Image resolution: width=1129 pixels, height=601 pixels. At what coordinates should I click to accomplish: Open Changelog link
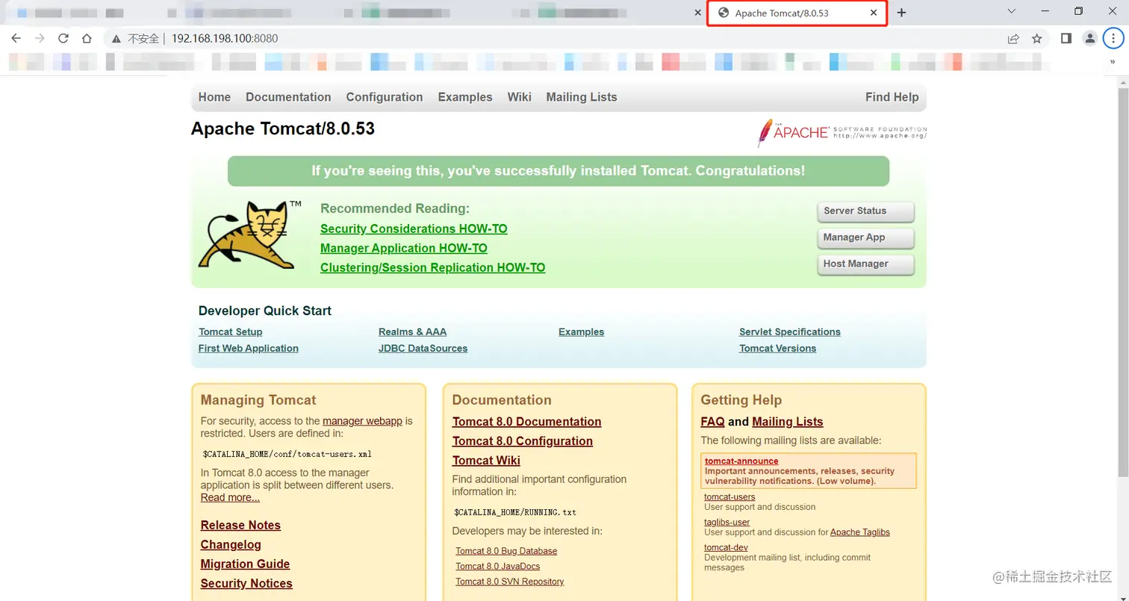[231, 544]
